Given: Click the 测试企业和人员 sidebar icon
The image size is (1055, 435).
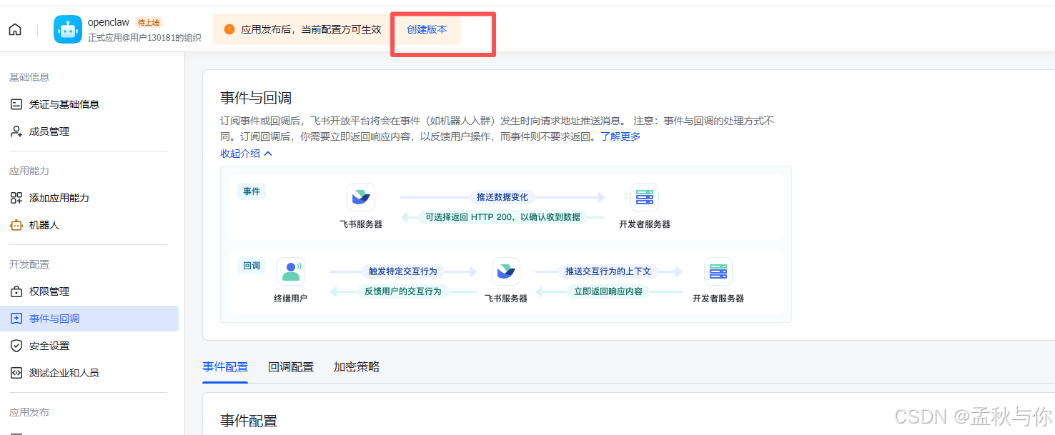Looking at the screenshot, I should [x=16, y=372].
